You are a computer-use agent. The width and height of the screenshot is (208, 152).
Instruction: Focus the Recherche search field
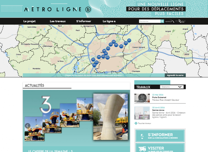pyautogui.click(x=150, y=21)
